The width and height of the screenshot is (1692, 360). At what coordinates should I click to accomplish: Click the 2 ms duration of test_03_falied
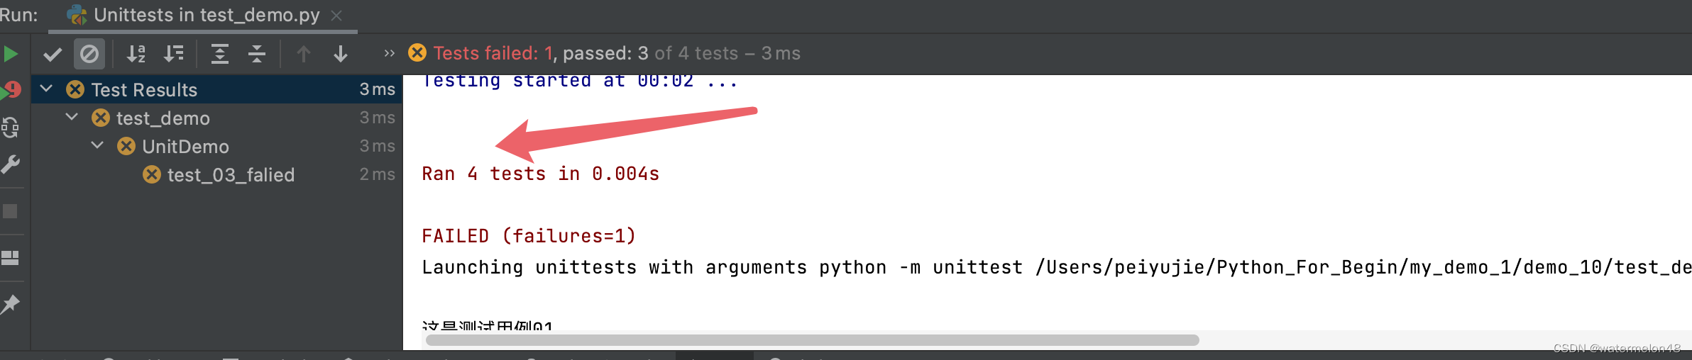(377, 174)
